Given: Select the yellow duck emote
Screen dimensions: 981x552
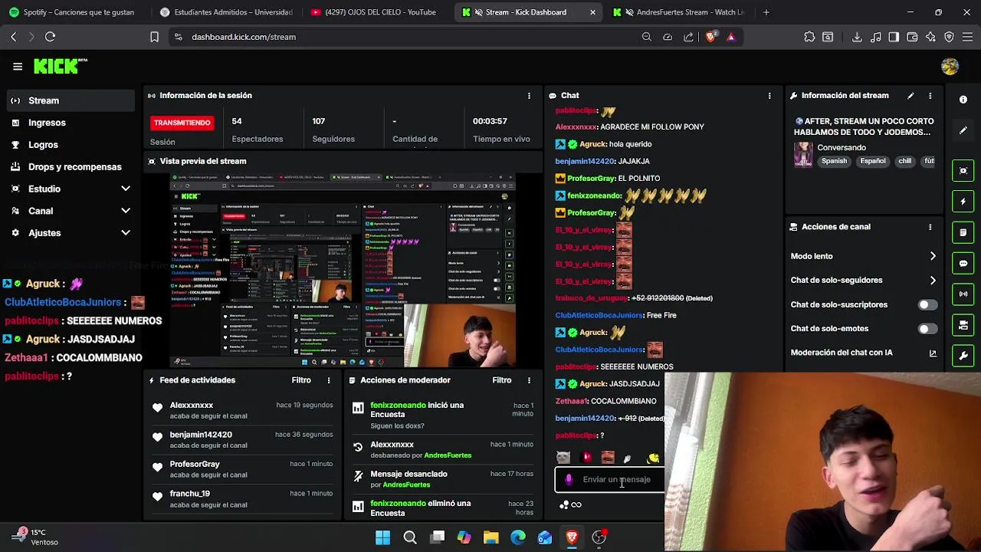Looking at the screenshot, I should pos(653,458).
